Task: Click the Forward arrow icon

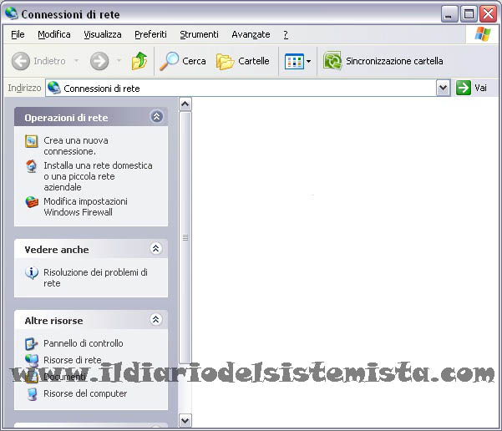Action: (x=99, y=61)
